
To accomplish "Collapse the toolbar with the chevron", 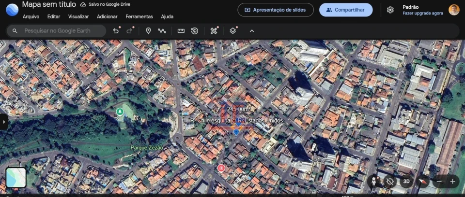I will point(252,31).
